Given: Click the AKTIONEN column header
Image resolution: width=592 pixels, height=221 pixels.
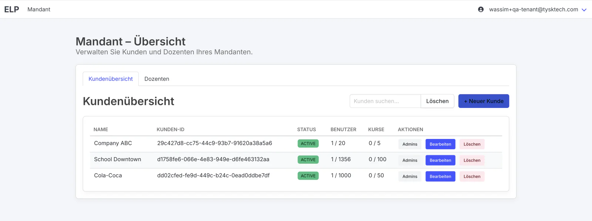Looking at the screenshot, I should coord(410,129).
